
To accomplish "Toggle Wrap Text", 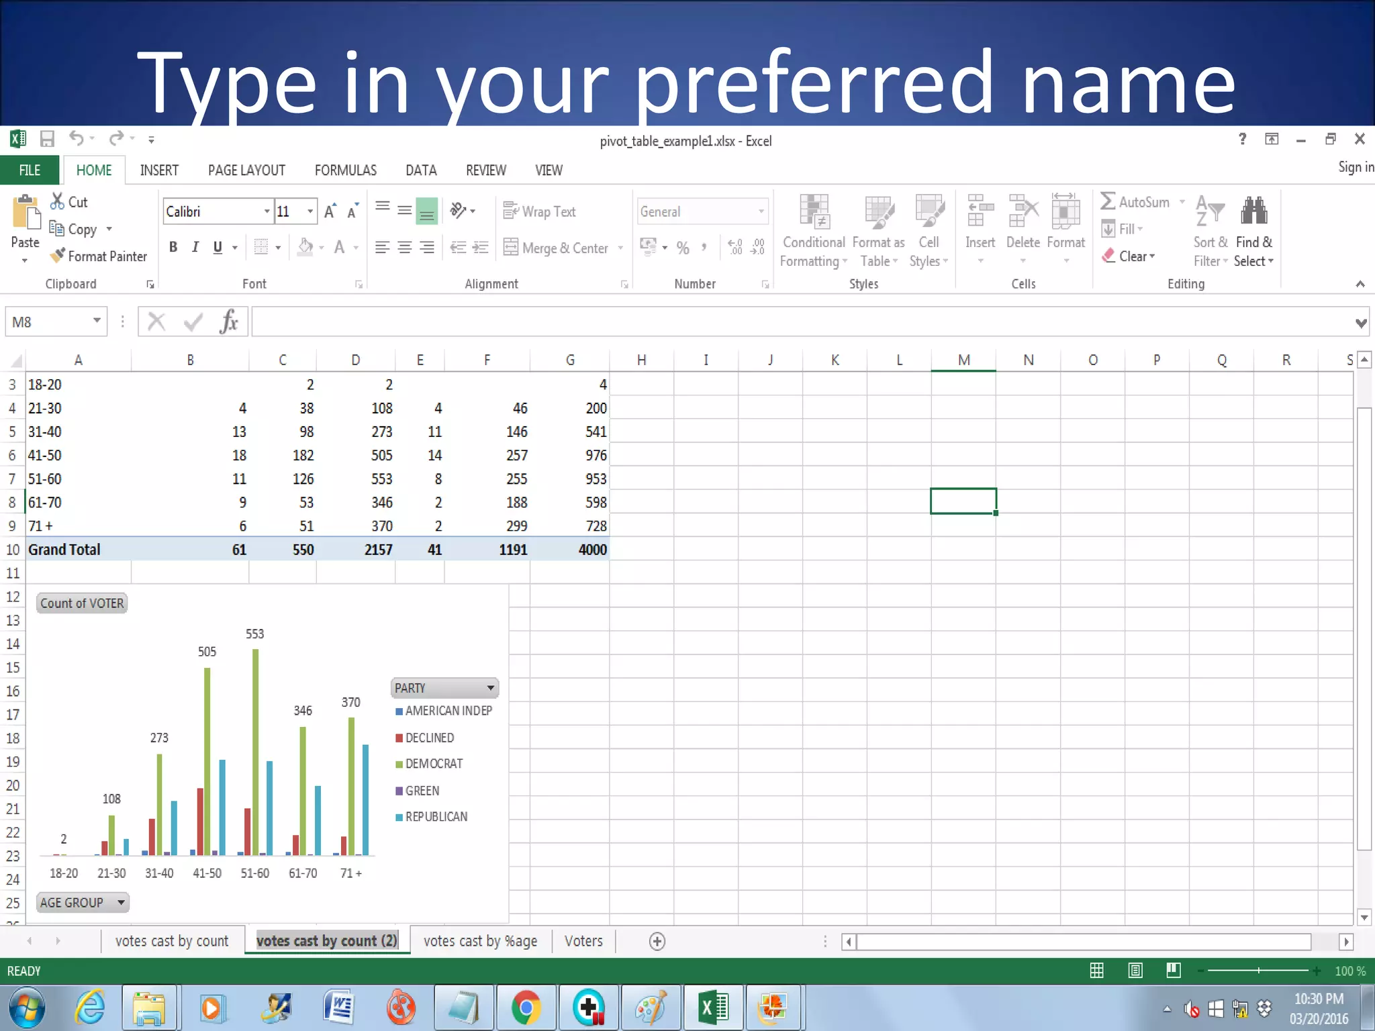I will tap(540, 211).
